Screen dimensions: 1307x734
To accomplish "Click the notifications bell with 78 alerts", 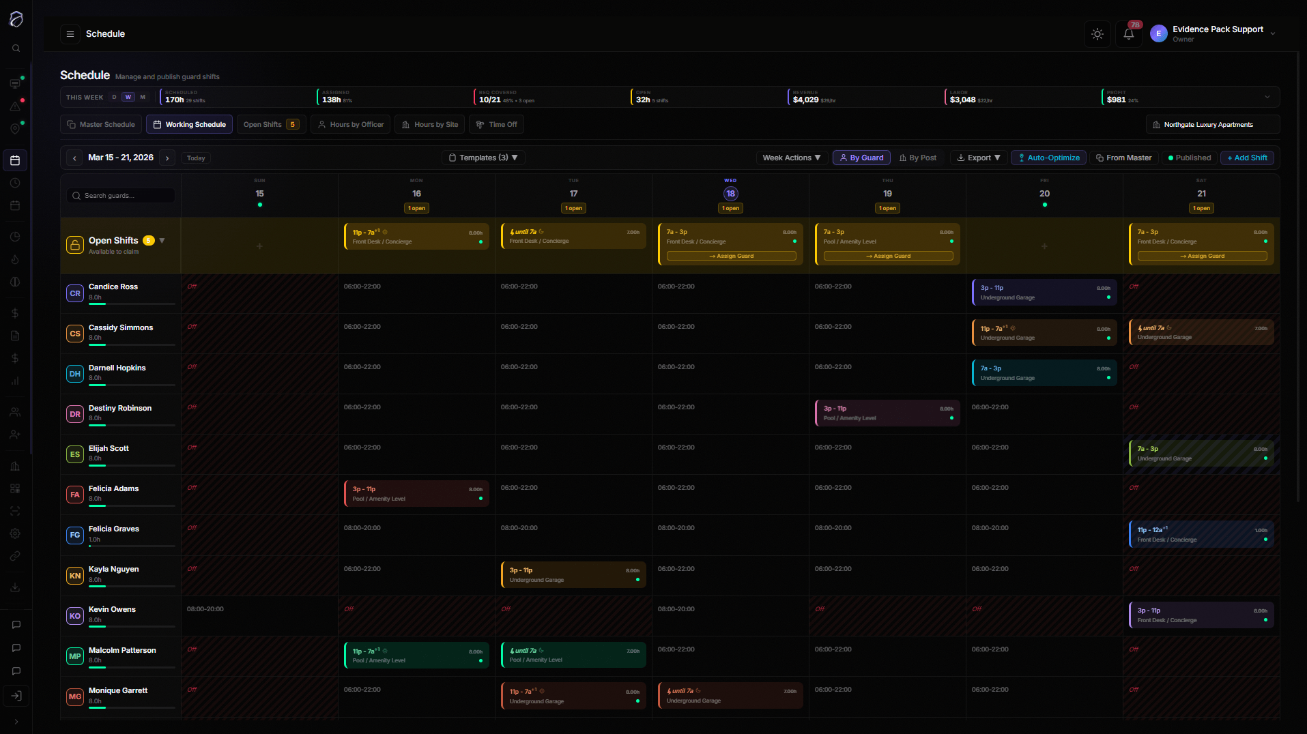I will (x=1128, y=33).
